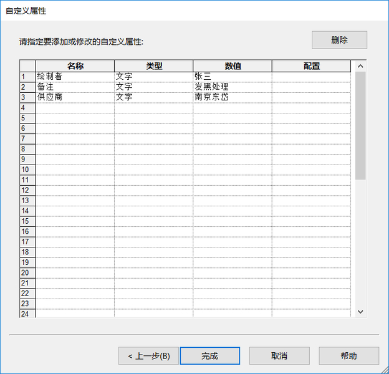Click the 文字 type cell in 供应商 row
This screenshot has width=389, height=374.
tap(154, 97)
